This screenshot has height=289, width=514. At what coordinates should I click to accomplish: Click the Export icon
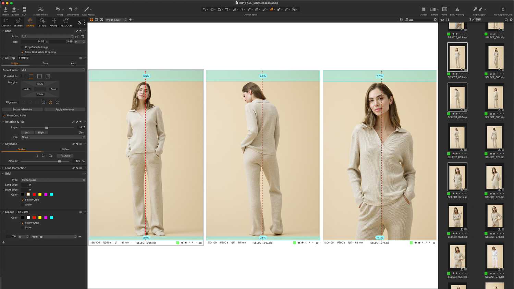pos(14,10)
